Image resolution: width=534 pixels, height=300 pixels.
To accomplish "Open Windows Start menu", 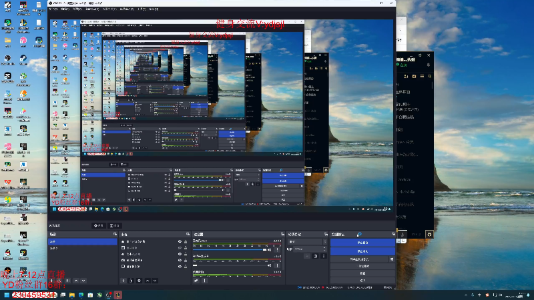I will [7, 295].
